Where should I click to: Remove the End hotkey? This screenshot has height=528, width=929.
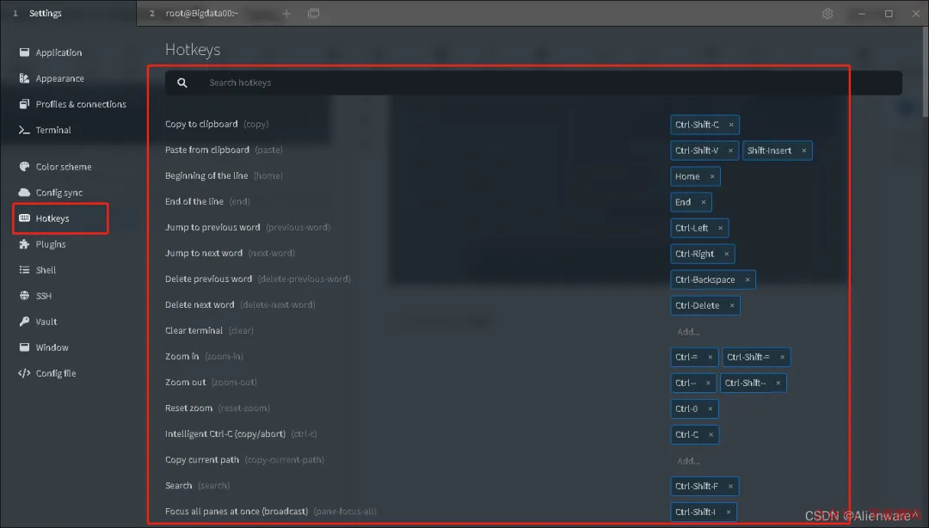point(704,202)
